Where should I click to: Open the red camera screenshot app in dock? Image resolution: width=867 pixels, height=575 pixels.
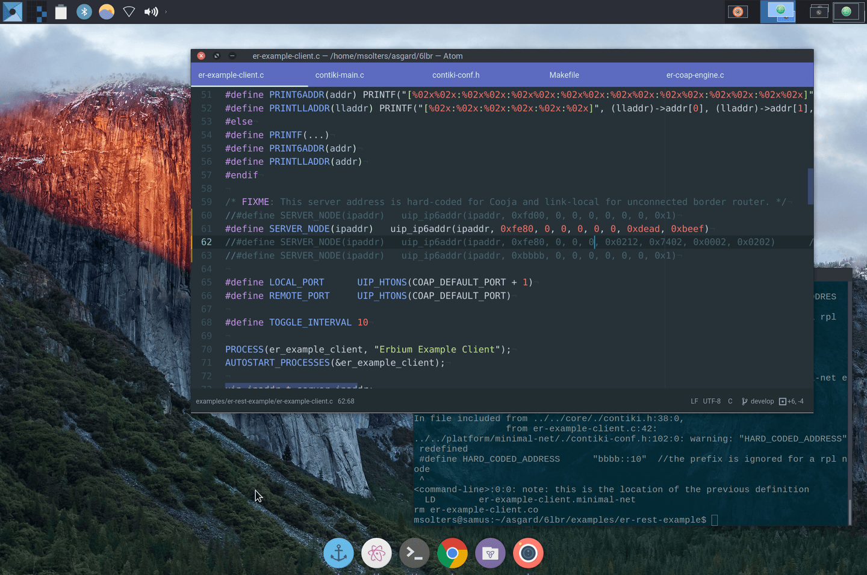coord(528,553)
